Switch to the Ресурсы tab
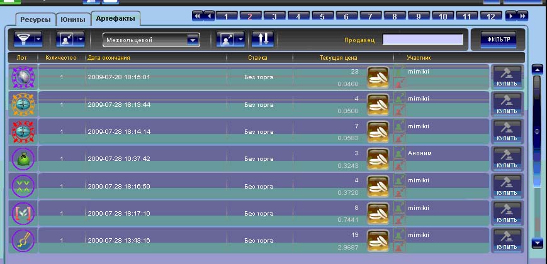Screen dimensions: 547x264 [x=33, y=19]
